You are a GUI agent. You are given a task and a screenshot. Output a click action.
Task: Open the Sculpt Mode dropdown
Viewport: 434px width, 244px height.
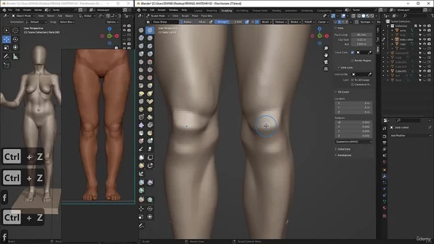(158, 16)
